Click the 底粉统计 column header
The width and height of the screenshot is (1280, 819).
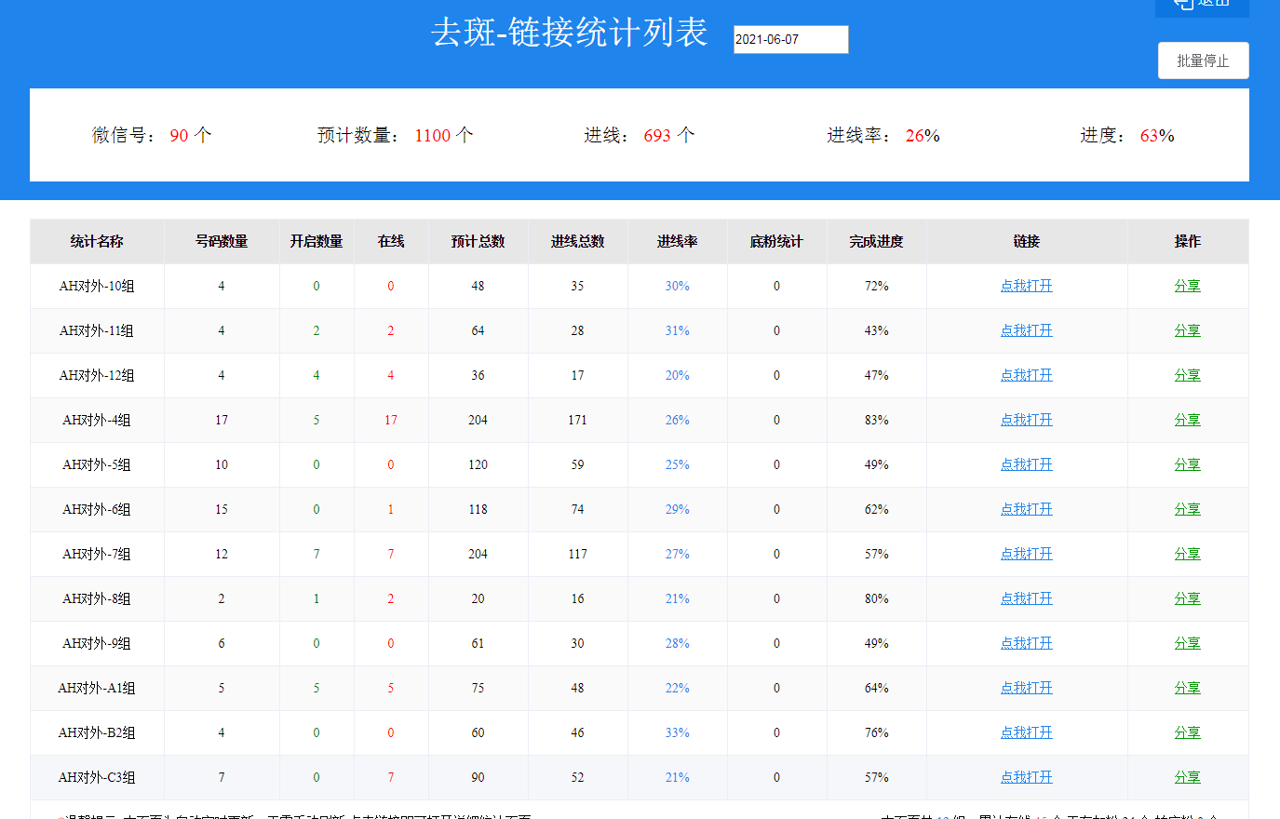(776, 241)
